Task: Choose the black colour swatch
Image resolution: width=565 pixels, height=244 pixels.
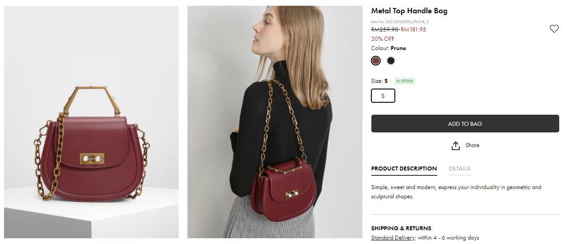Action: pyautogui.click(x=391, y=61)
